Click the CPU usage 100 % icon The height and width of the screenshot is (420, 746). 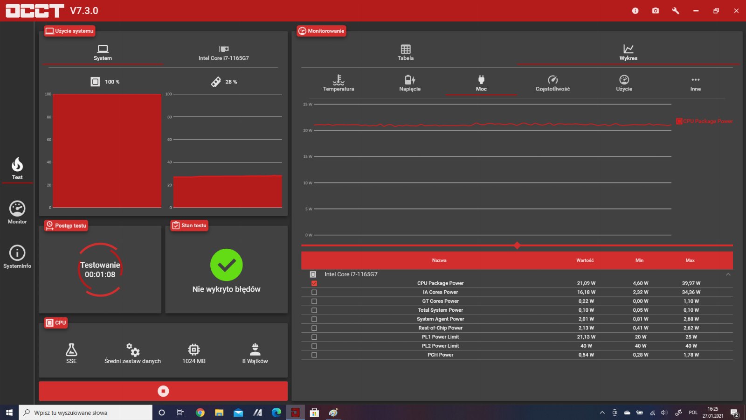tap(95, 82)
